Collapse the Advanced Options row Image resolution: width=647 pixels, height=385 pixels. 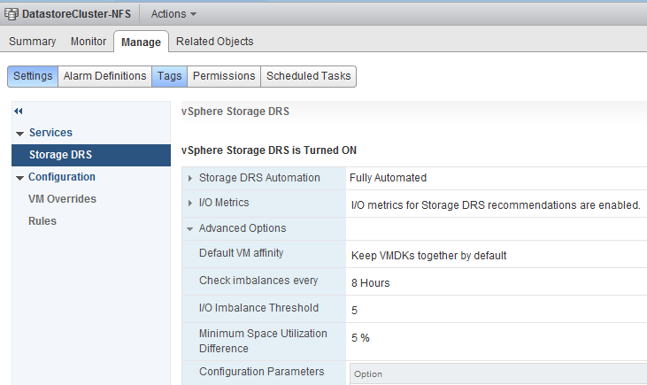pos(189,228)
